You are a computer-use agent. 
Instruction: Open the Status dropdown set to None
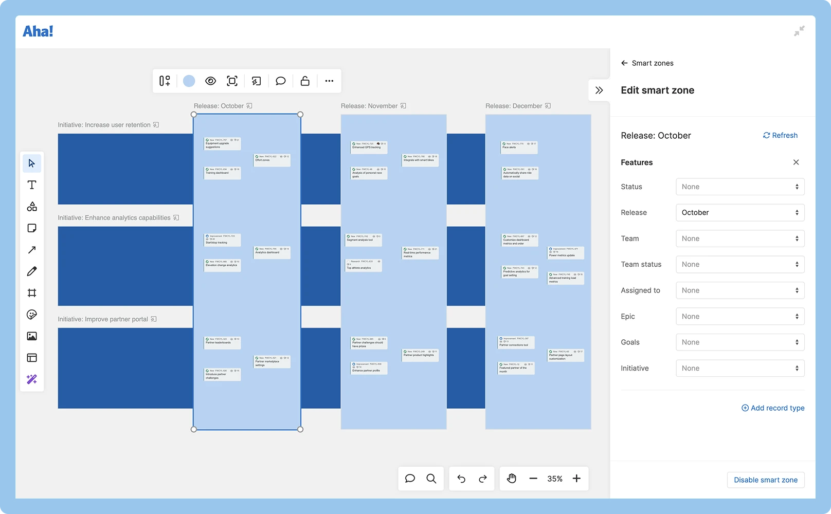739,187
